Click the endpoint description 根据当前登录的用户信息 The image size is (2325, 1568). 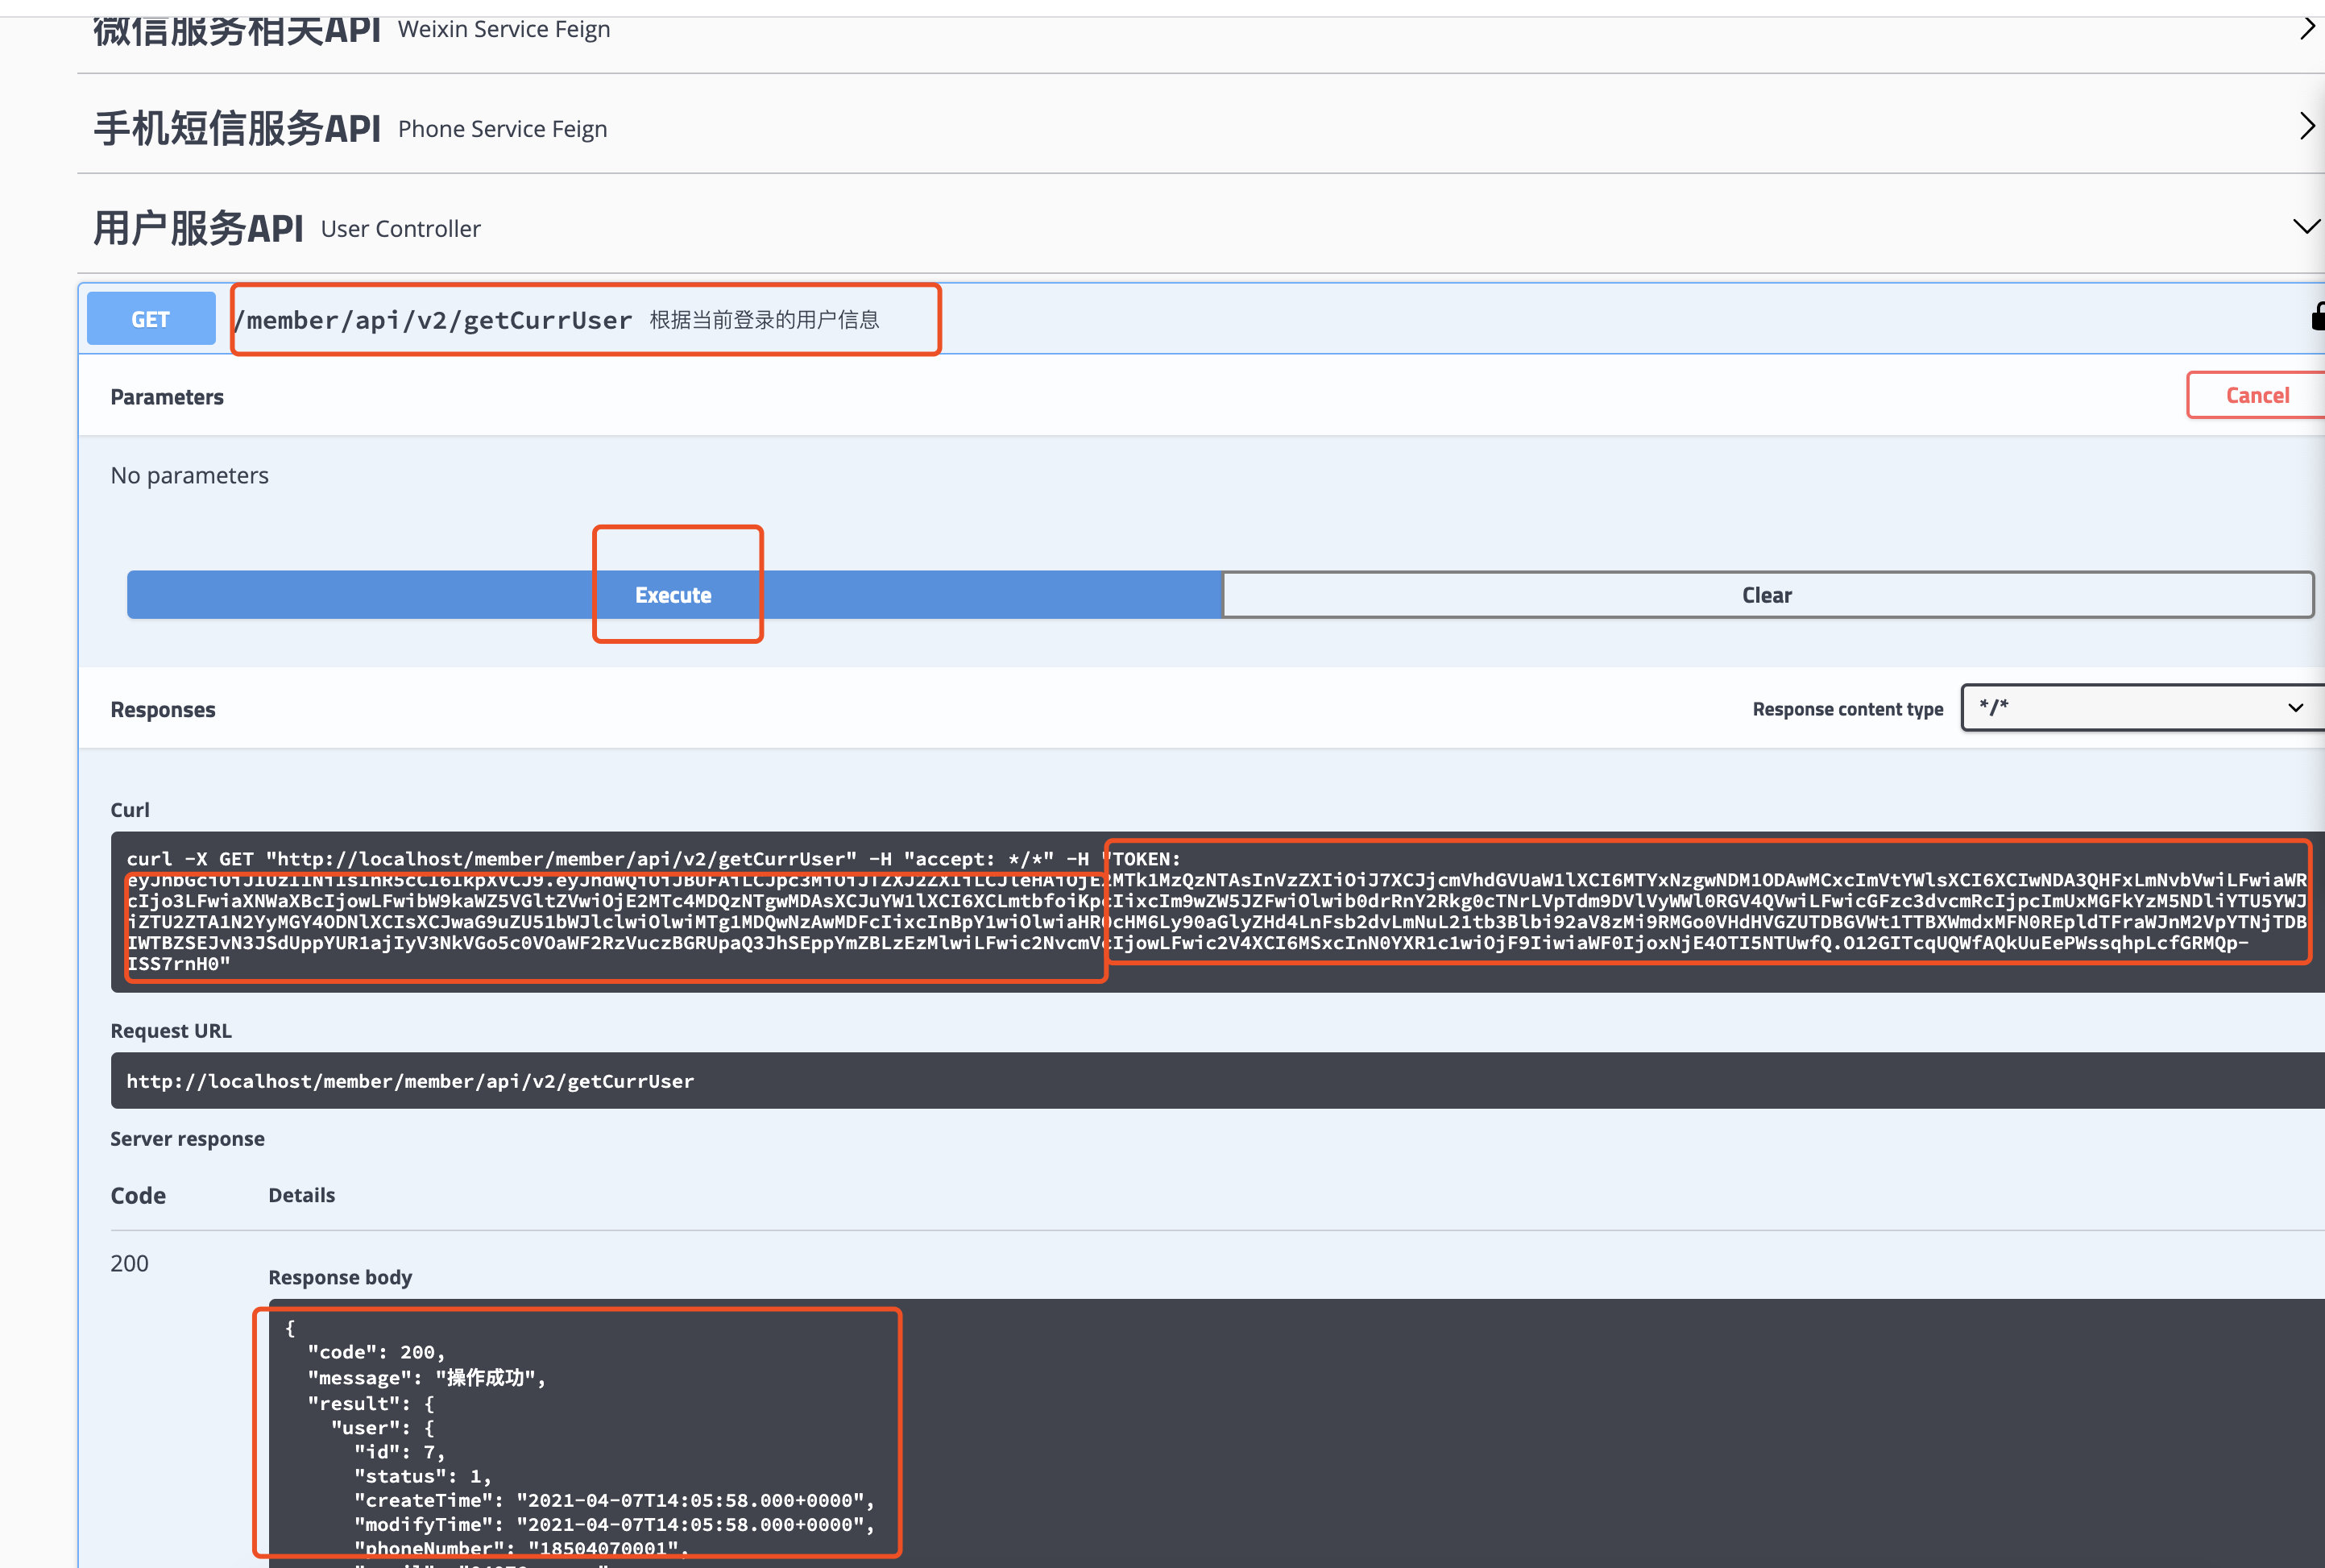764,320
